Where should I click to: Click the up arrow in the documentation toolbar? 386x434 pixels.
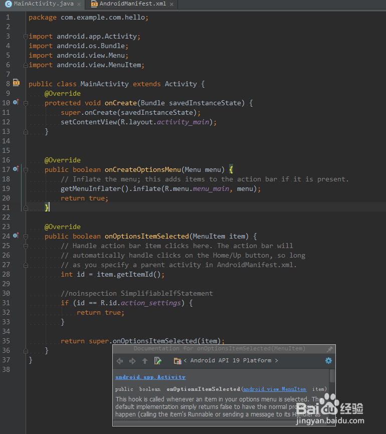145,361
